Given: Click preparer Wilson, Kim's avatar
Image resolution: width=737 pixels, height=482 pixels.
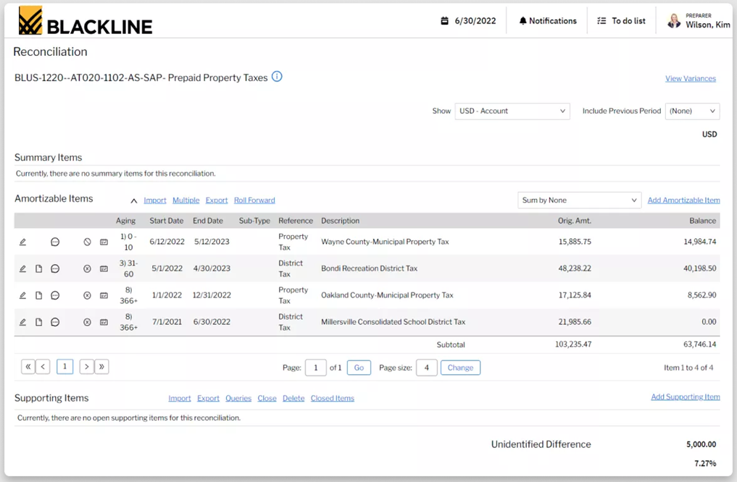Looking at the screenshot, I should pos(674,20).
